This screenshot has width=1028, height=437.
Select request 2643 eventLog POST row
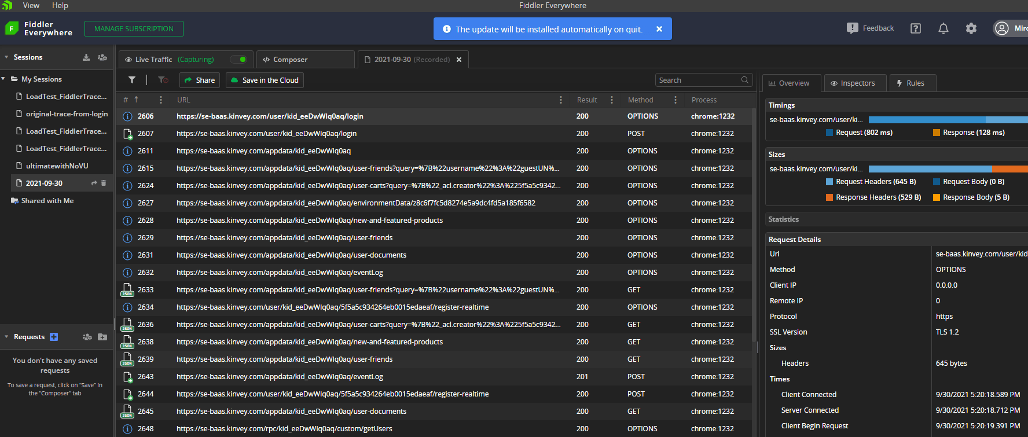point(435,377)
